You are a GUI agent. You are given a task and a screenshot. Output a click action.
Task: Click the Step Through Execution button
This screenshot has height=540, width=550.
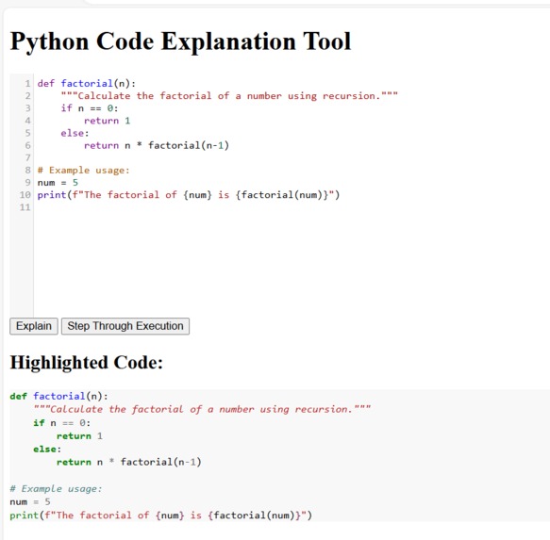tap(125, 326)
